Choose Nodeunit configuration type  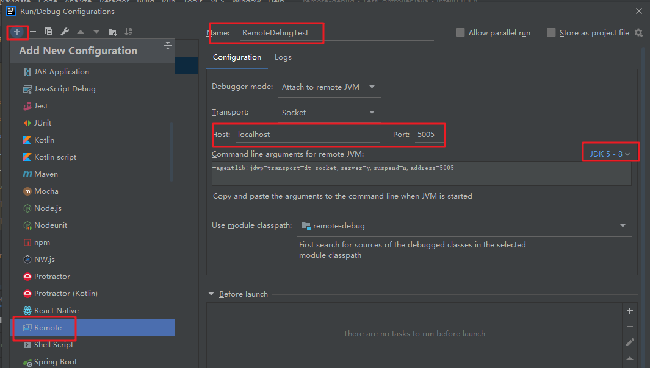[x=92, y=225]
